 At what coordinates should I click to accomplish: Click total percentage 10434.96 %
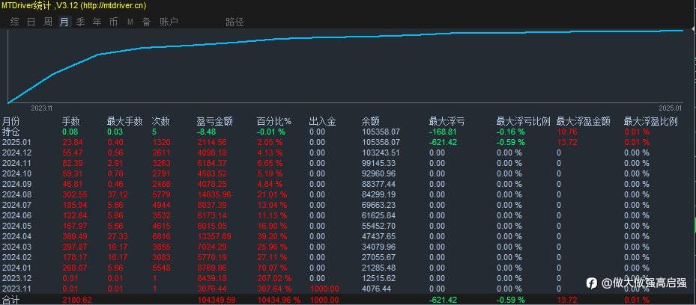(278, 300)
